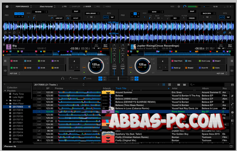Toggle FX2 BPM AUTO mode
This screenshot has height=151, width=237.
[222, 17]
